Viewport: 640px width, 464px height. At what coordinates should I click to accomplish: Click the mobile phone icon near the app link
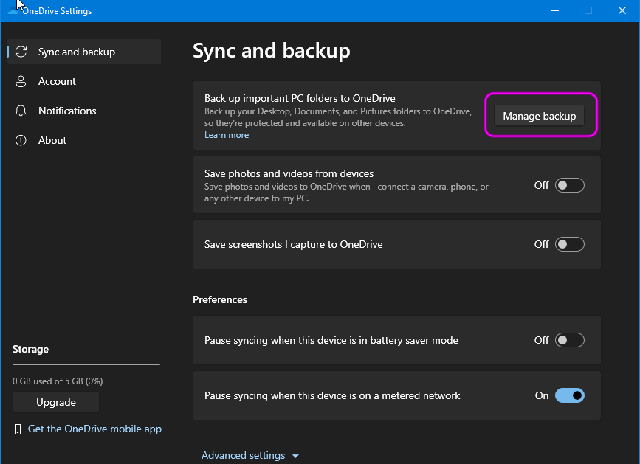18,429
